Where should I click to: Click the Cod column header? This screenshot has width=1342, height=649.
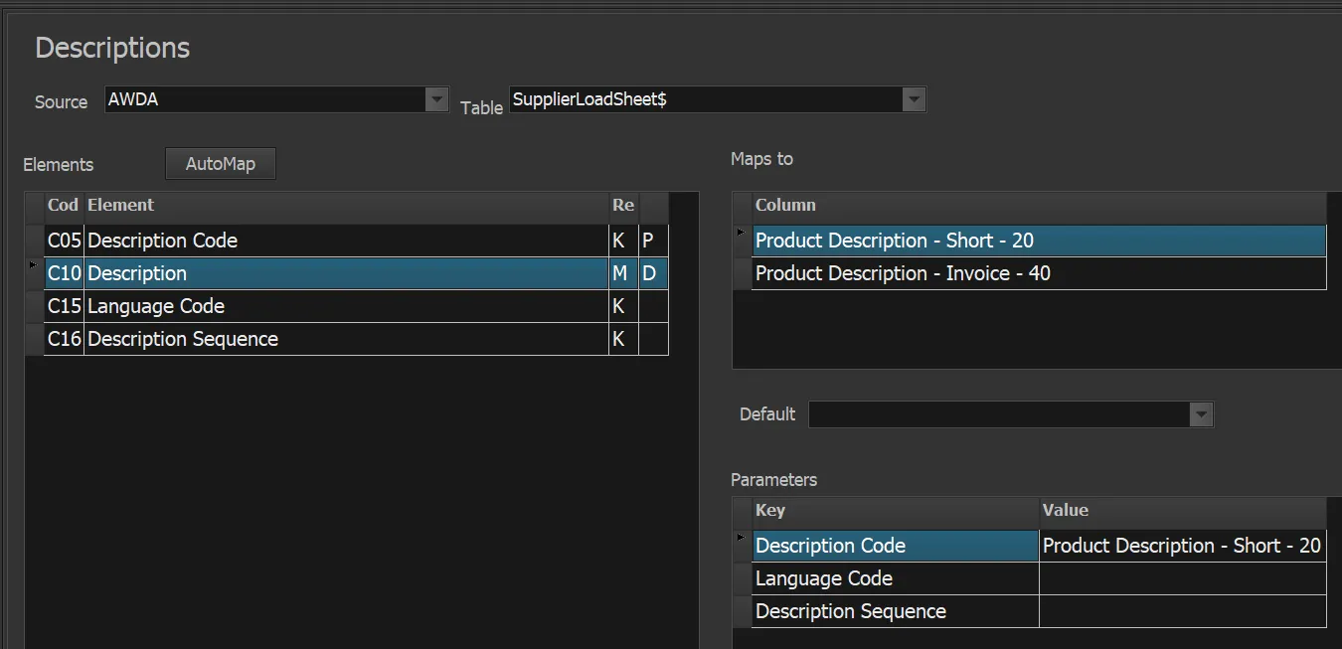pos(64,206)
